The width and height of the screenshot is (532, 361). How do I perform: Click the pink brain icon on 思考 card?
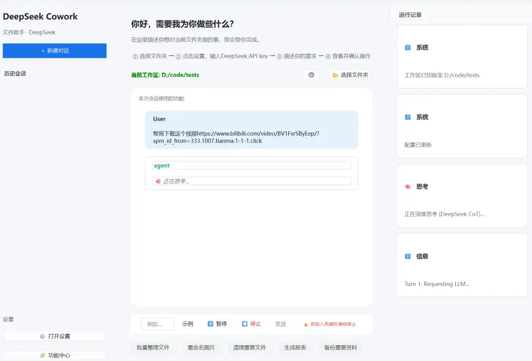tap(408, 187)
